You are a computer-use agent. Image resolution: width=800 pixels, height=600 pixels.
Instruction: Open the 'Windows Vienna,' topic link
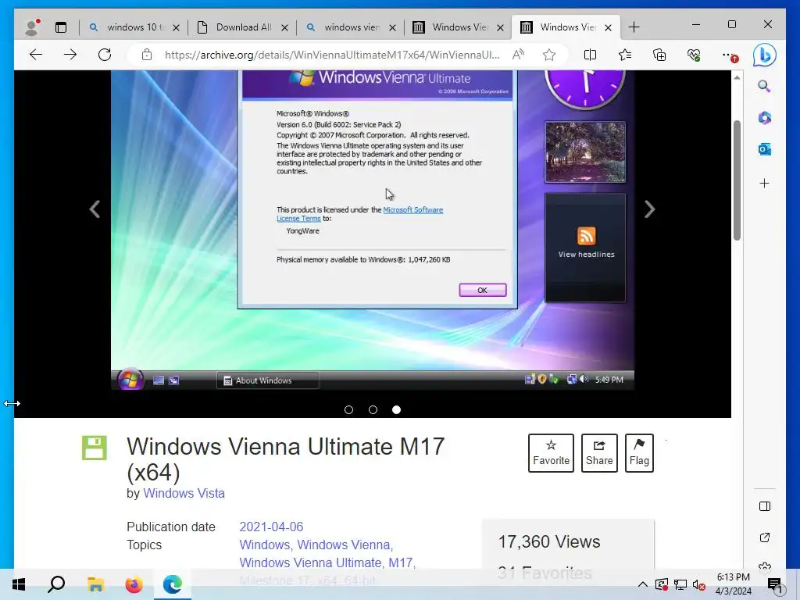[x=345, y=545]
